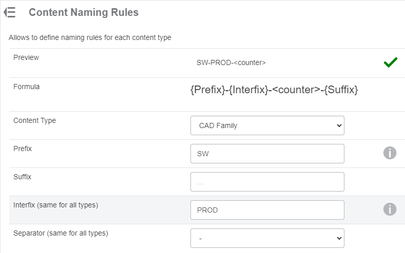405x253 pixels.
Task: Click the SW-PROD-<counter> preview text
Action: (231, 63)
